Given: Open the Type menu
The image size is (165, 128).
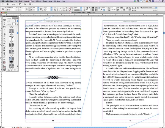Looking at the screenshot, I should tap(32, 1).
